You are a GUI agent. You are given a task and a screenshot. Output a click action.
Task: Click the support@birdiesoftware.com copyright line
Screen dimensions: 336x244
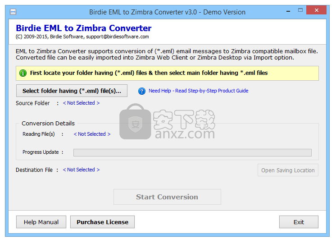82,37
